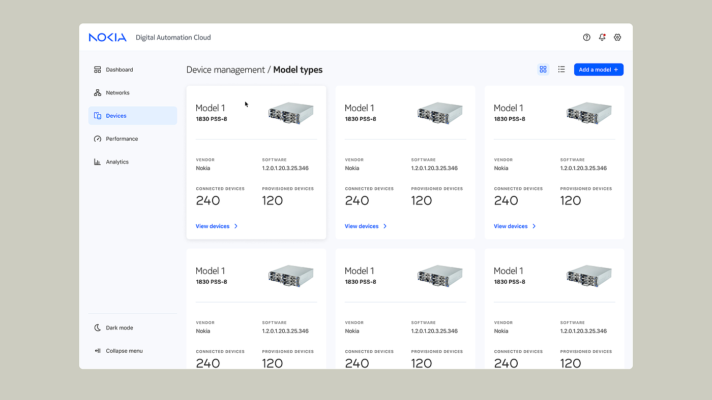Click the Devices sidebar icon
The width and height of the screenshot is (712, 400).
tap(97, 115)
